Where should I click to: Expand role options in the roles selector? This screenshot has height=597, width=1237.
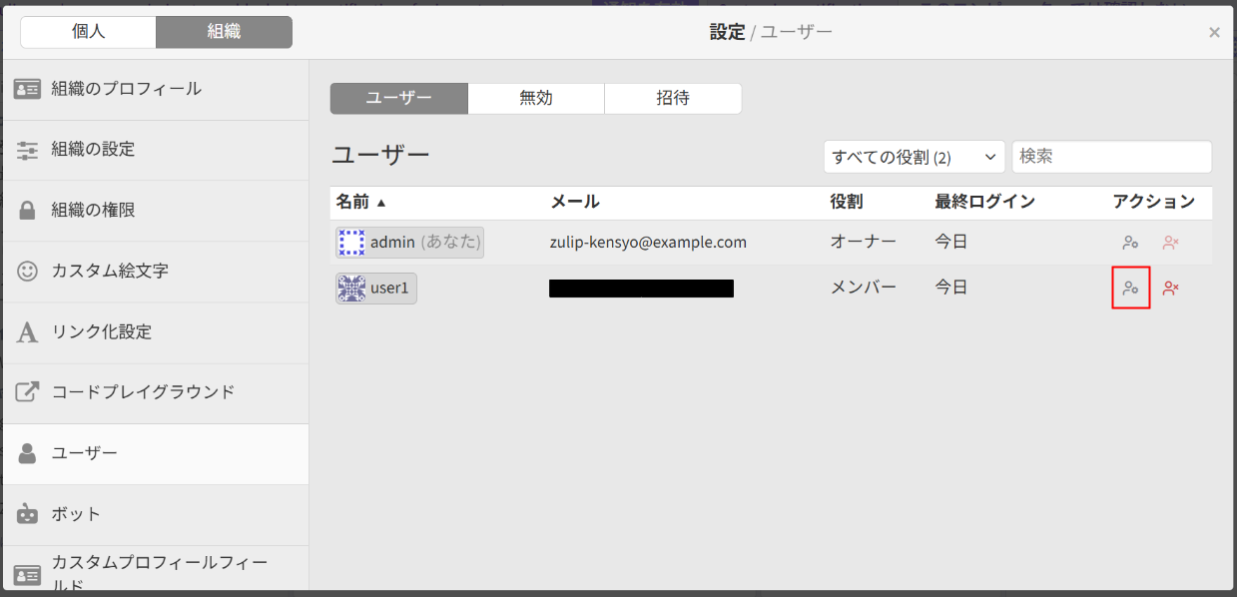[988, 157]
